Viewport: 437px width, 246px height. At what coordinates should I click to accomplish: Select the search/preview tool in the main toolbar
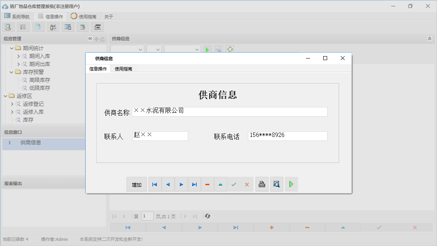point(8,27)
